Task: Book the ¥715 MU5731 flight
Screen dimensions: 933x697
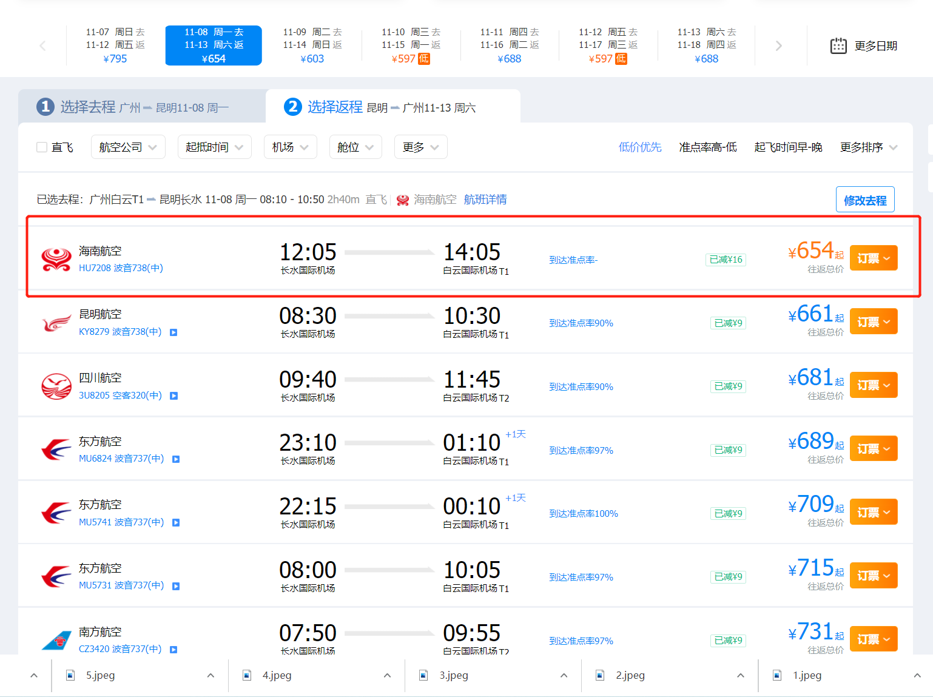Action: tap(874, 576)
